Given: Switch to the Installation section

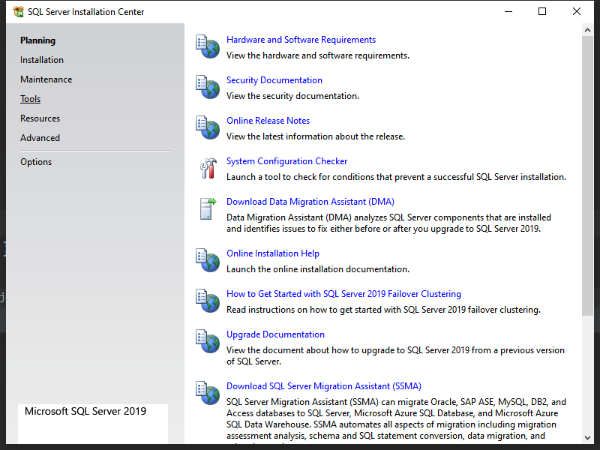Looking at the screenshot, I should pos(42,60).
